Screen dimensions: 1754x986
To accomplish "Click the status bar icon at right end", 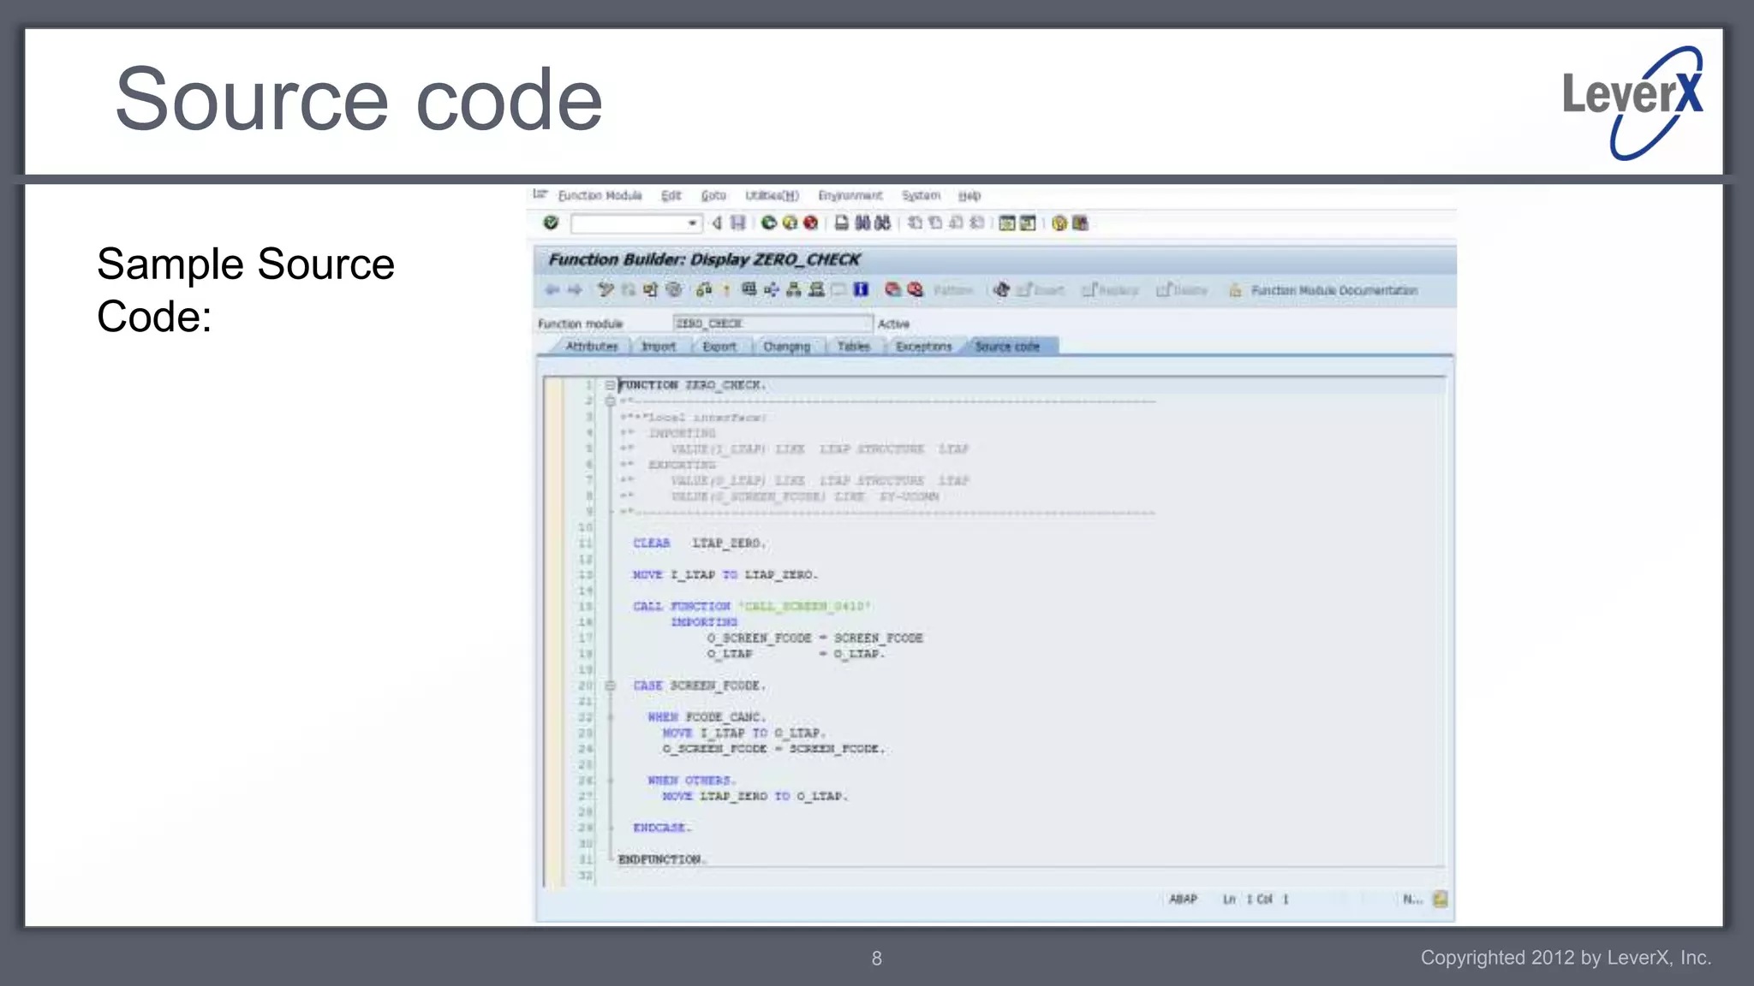I will (1440, 899).
